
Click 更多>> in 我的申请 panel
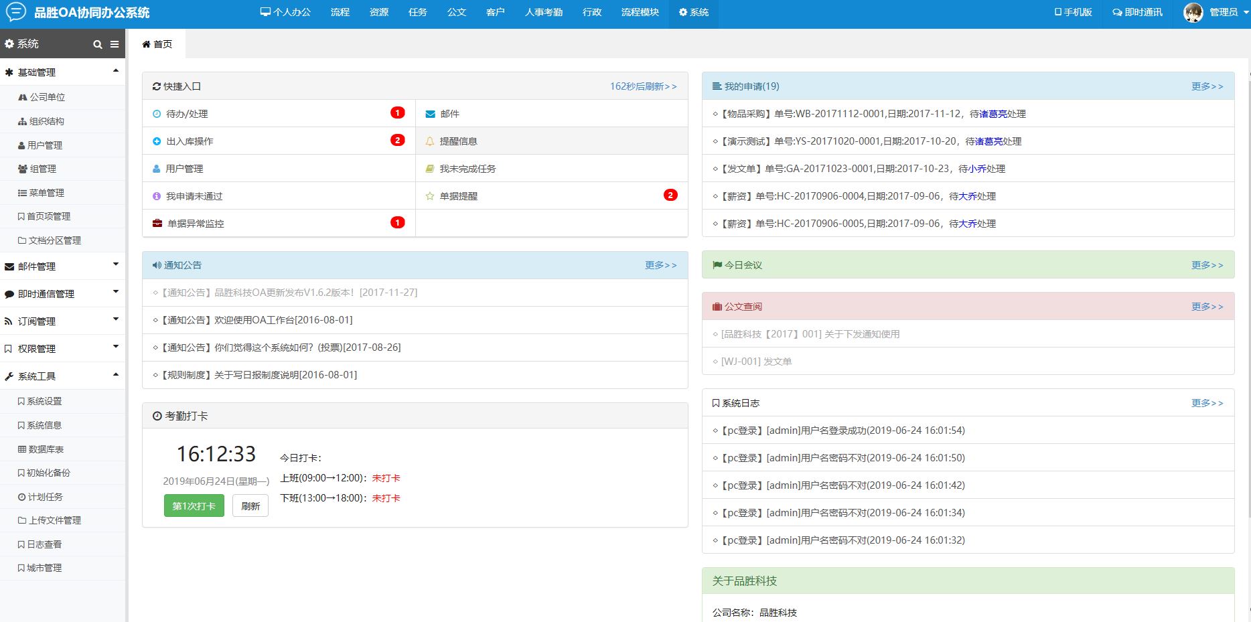pos(1207,86)
